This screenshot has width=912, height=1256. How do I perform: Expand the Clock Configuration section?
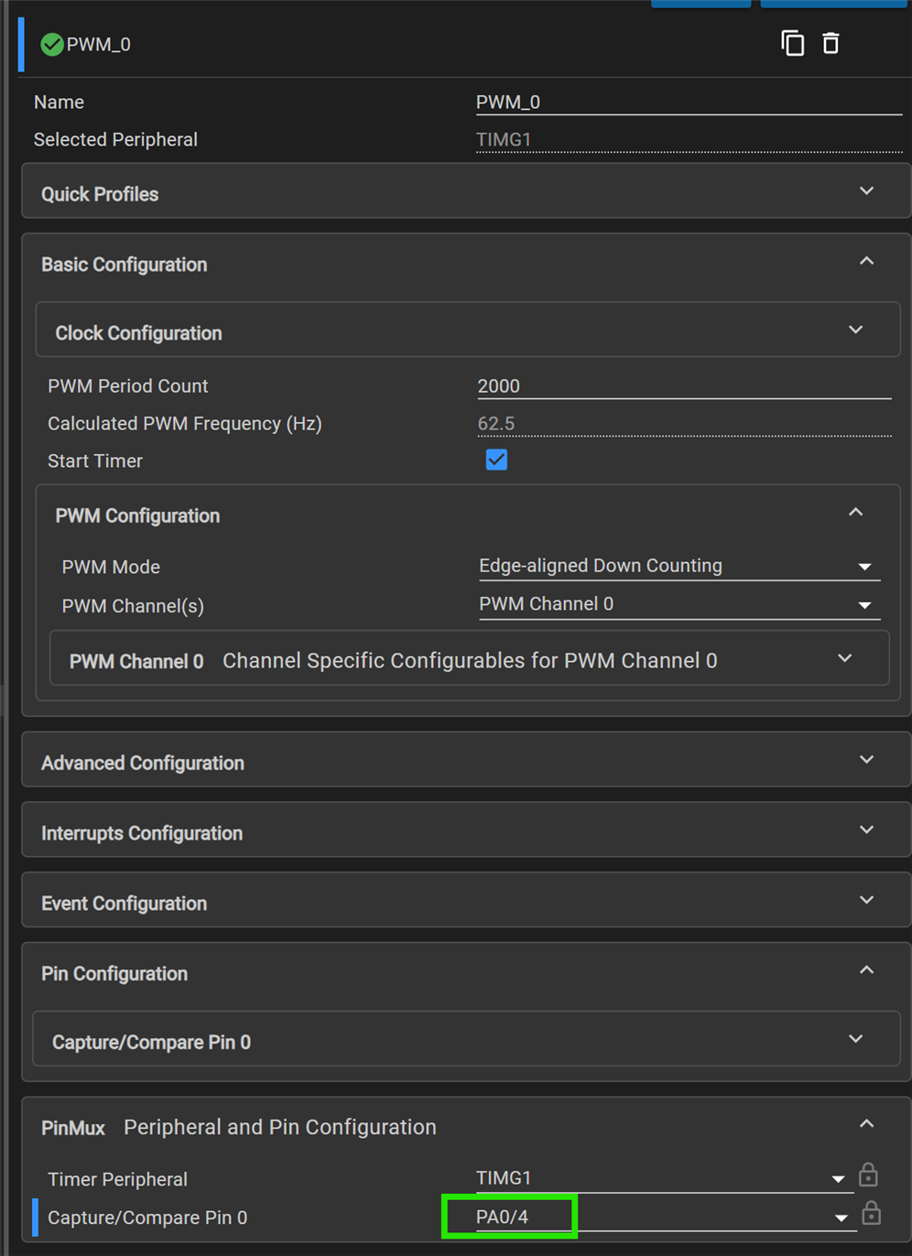tap(855, 330)
